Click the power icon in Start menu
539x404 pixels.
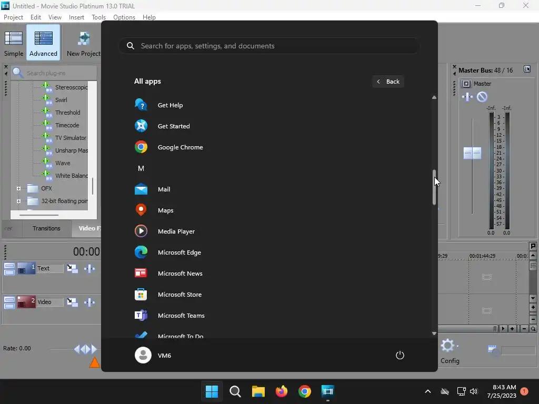(x=400, y=355)
